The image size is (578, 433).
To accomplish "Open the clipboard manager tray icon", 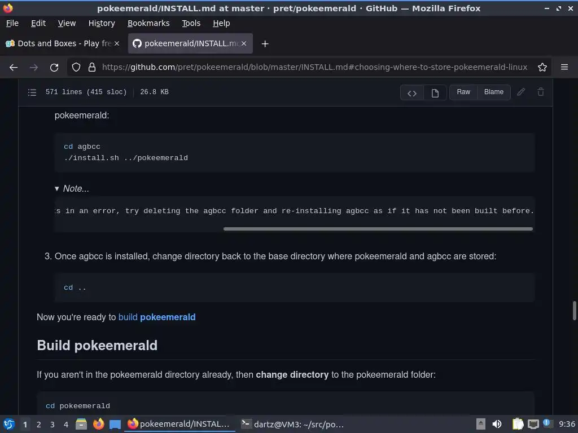I will [518, 424].
